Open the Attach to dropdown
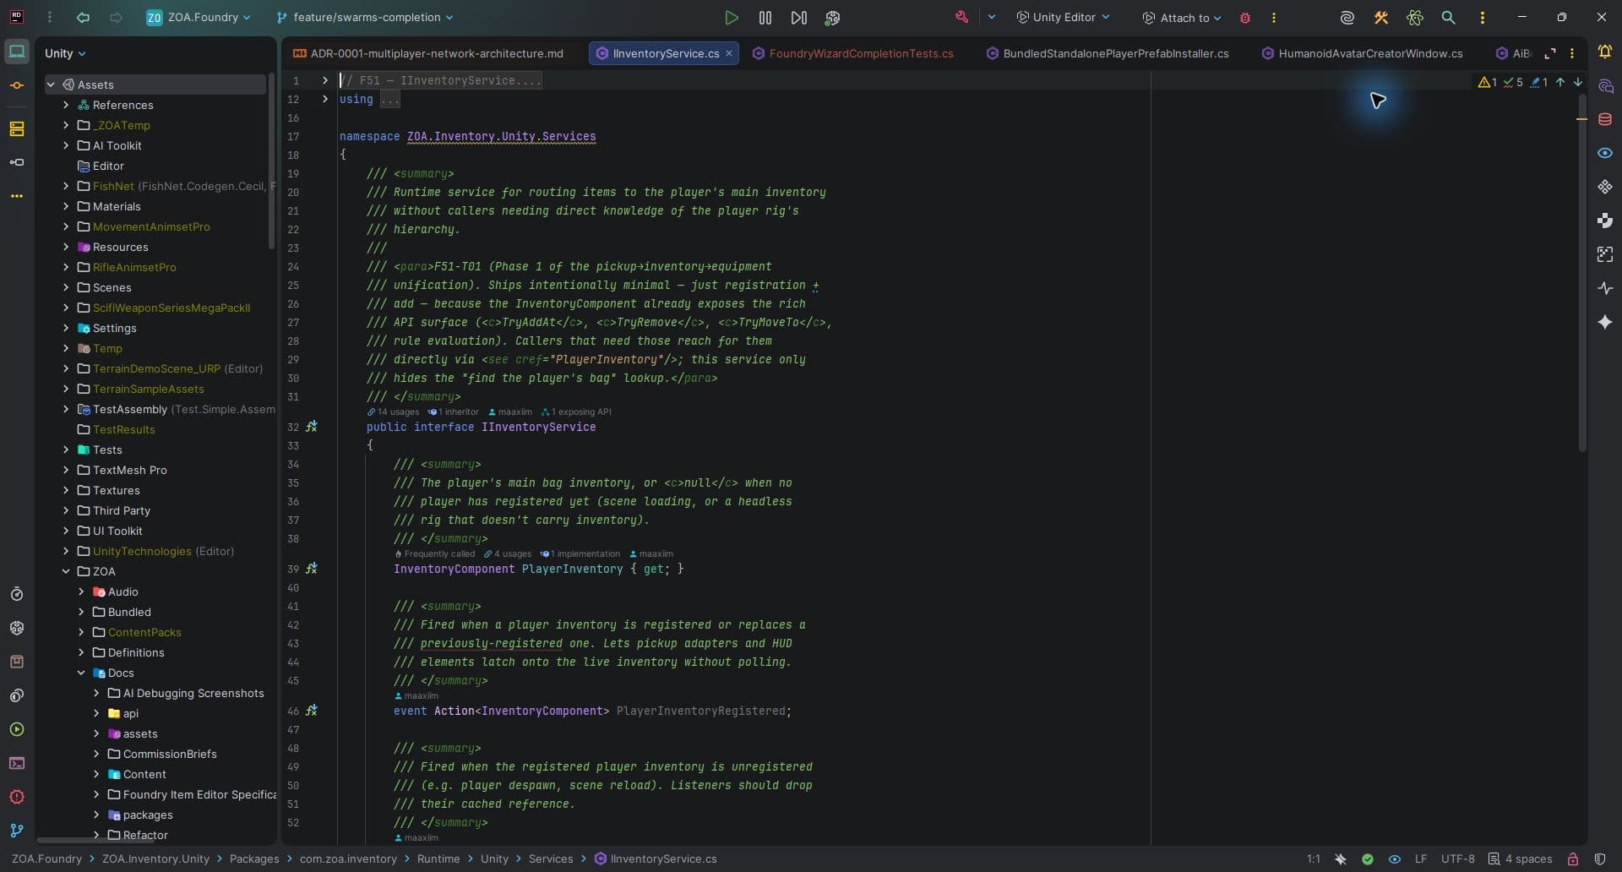Viewport: 1622px width, 872px height. [1182, 17]
